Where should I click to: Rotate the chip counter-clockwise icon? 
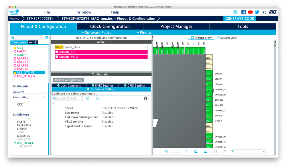pyautogui.click(x=205, y=151)
